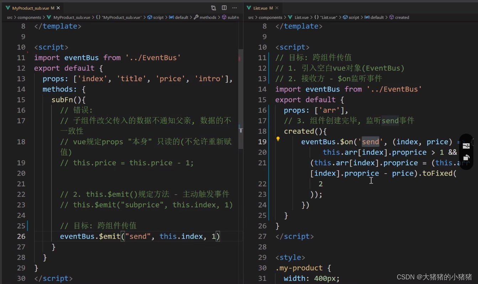The height and width of the screenshot is (284, 478).
Task: Click 'props:' on line 13 in left editor
Action: 56,79
